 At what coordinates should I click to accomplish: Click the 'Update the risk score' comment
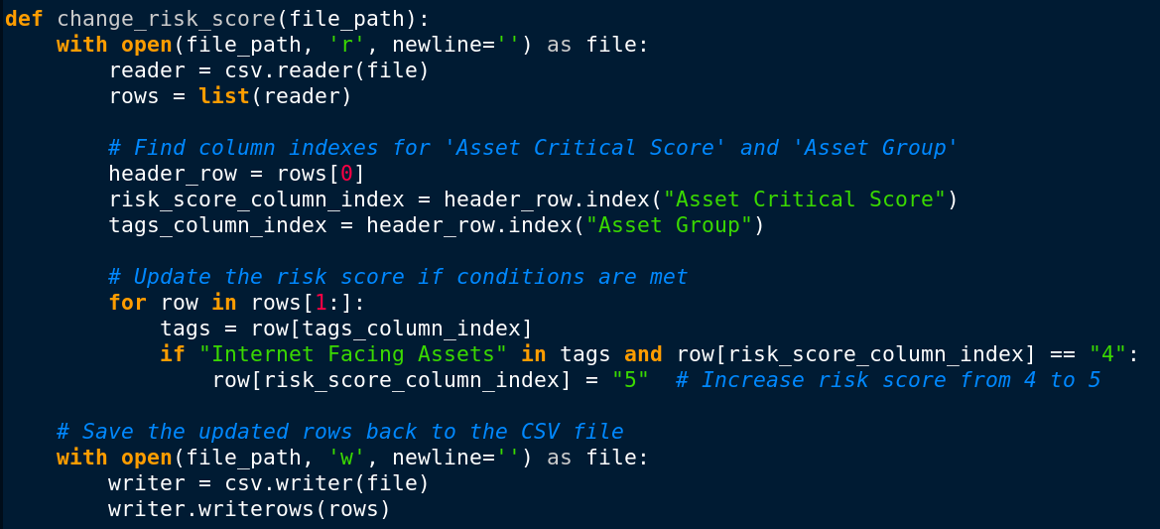tap(398, 277)
